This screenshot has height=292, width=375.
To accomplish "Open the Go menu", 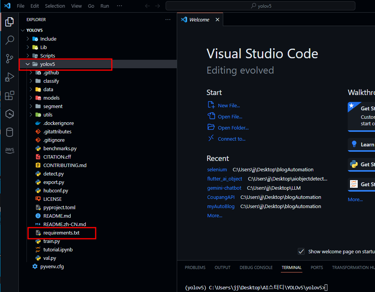I will (91, 6).
